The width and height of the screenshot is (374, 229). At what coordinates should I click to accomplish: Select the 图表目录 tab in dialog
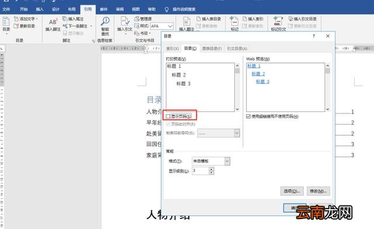(x=212, y=48)
